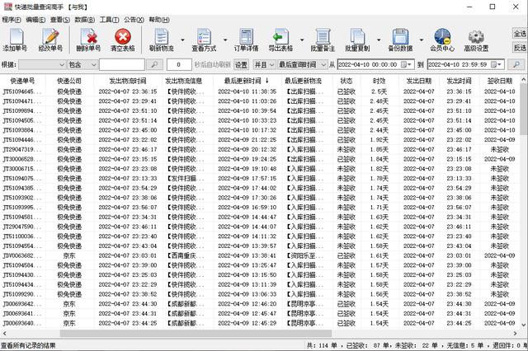This screenshot has height=351, width=528.
Task: Open the 会员中心 icon
Action: 442,40
